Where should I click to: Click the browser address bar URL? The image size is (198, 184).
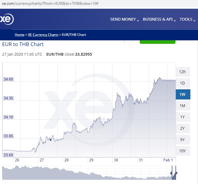pos(50,4)
